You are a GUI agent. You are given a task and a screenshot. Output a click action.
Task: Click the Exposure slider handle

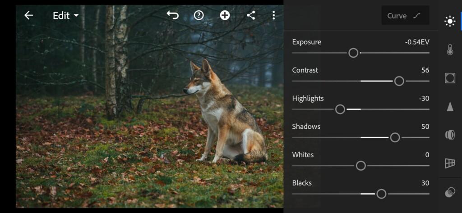tap(353, 53)
